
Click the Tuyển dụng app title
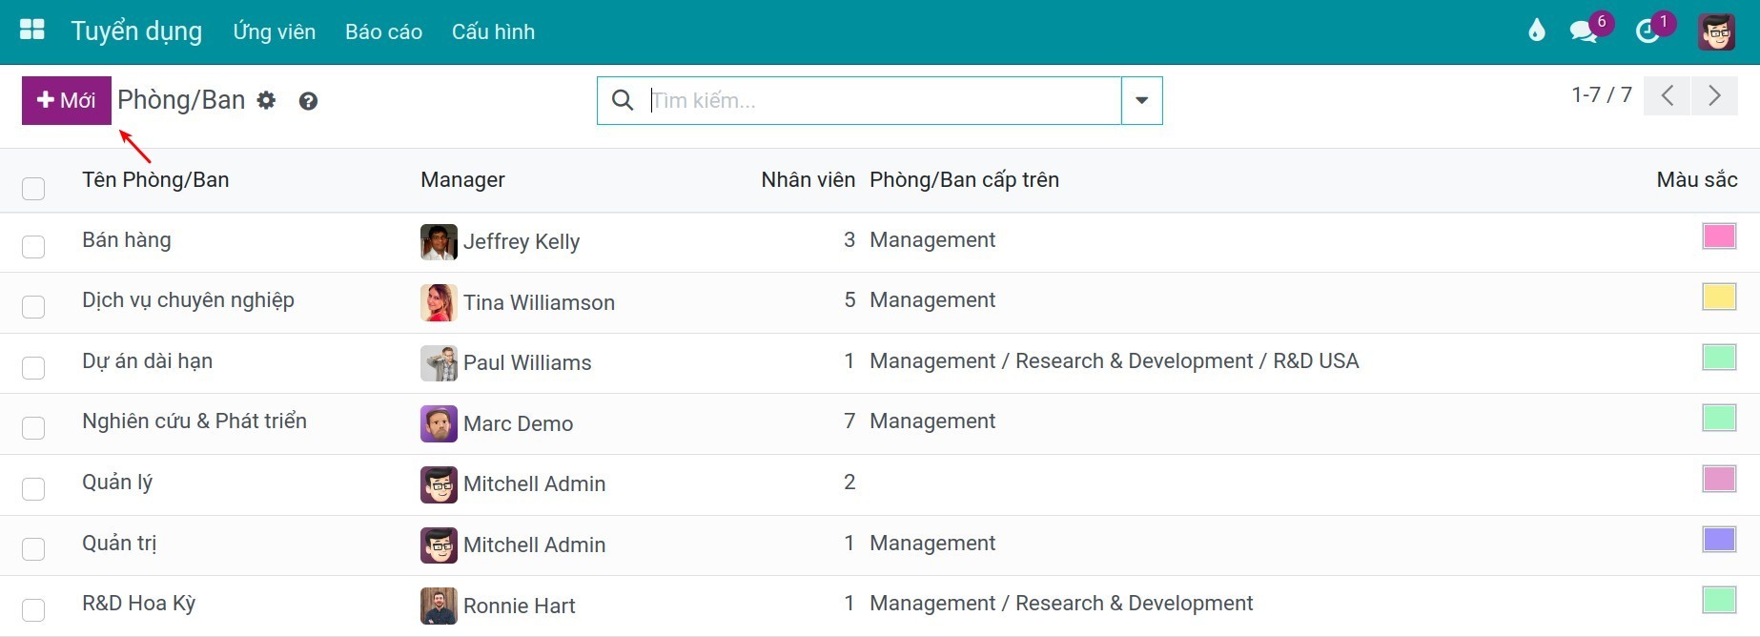136,31
